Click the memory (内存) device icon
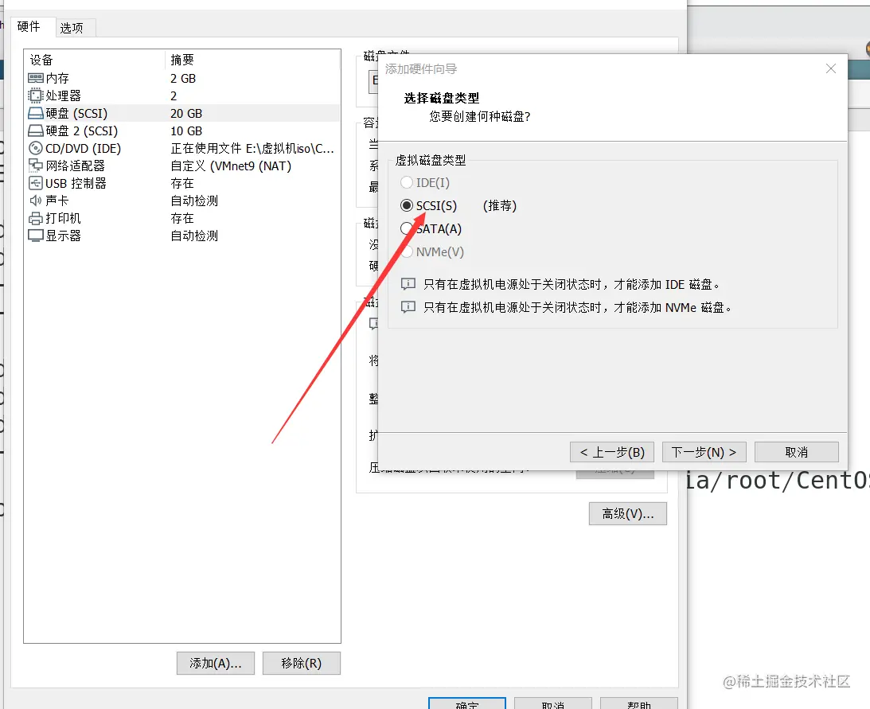The width and height of the screenshot is (870, 709). coord(36,78)
